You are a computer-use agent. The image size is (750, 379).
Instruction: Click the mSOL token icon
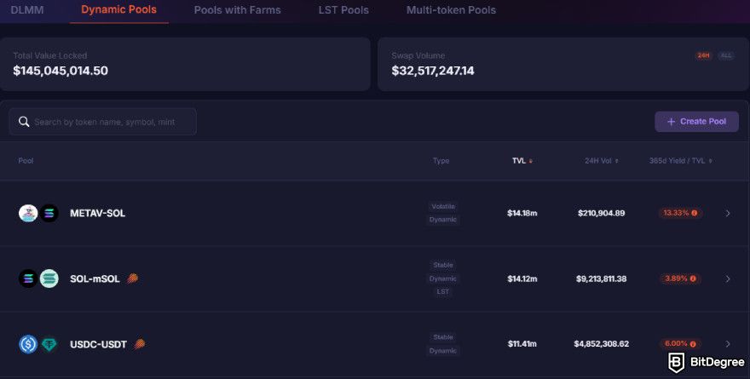click(49, 279)
